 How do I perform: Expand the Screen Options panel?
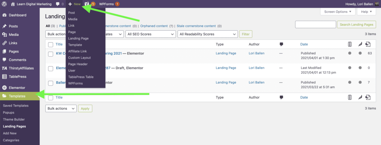pyautogui.click(x=338, y=11)
